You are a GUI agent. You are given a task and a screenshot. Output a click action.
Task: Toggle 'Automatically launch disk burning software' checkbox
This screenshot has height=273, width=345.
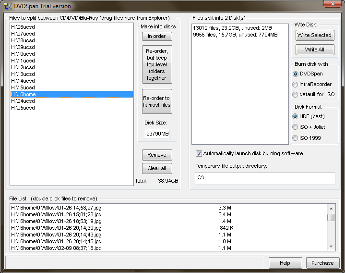[x=199, y=154]
